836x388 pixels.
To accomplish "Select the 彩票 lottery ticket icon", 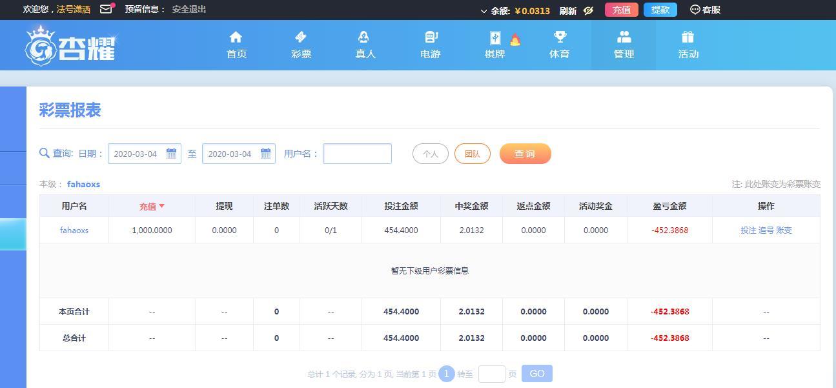I will (300, 37).
